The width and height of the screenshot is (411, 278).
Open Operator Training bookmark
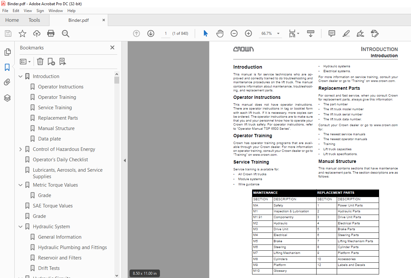[x=57, y=97]
